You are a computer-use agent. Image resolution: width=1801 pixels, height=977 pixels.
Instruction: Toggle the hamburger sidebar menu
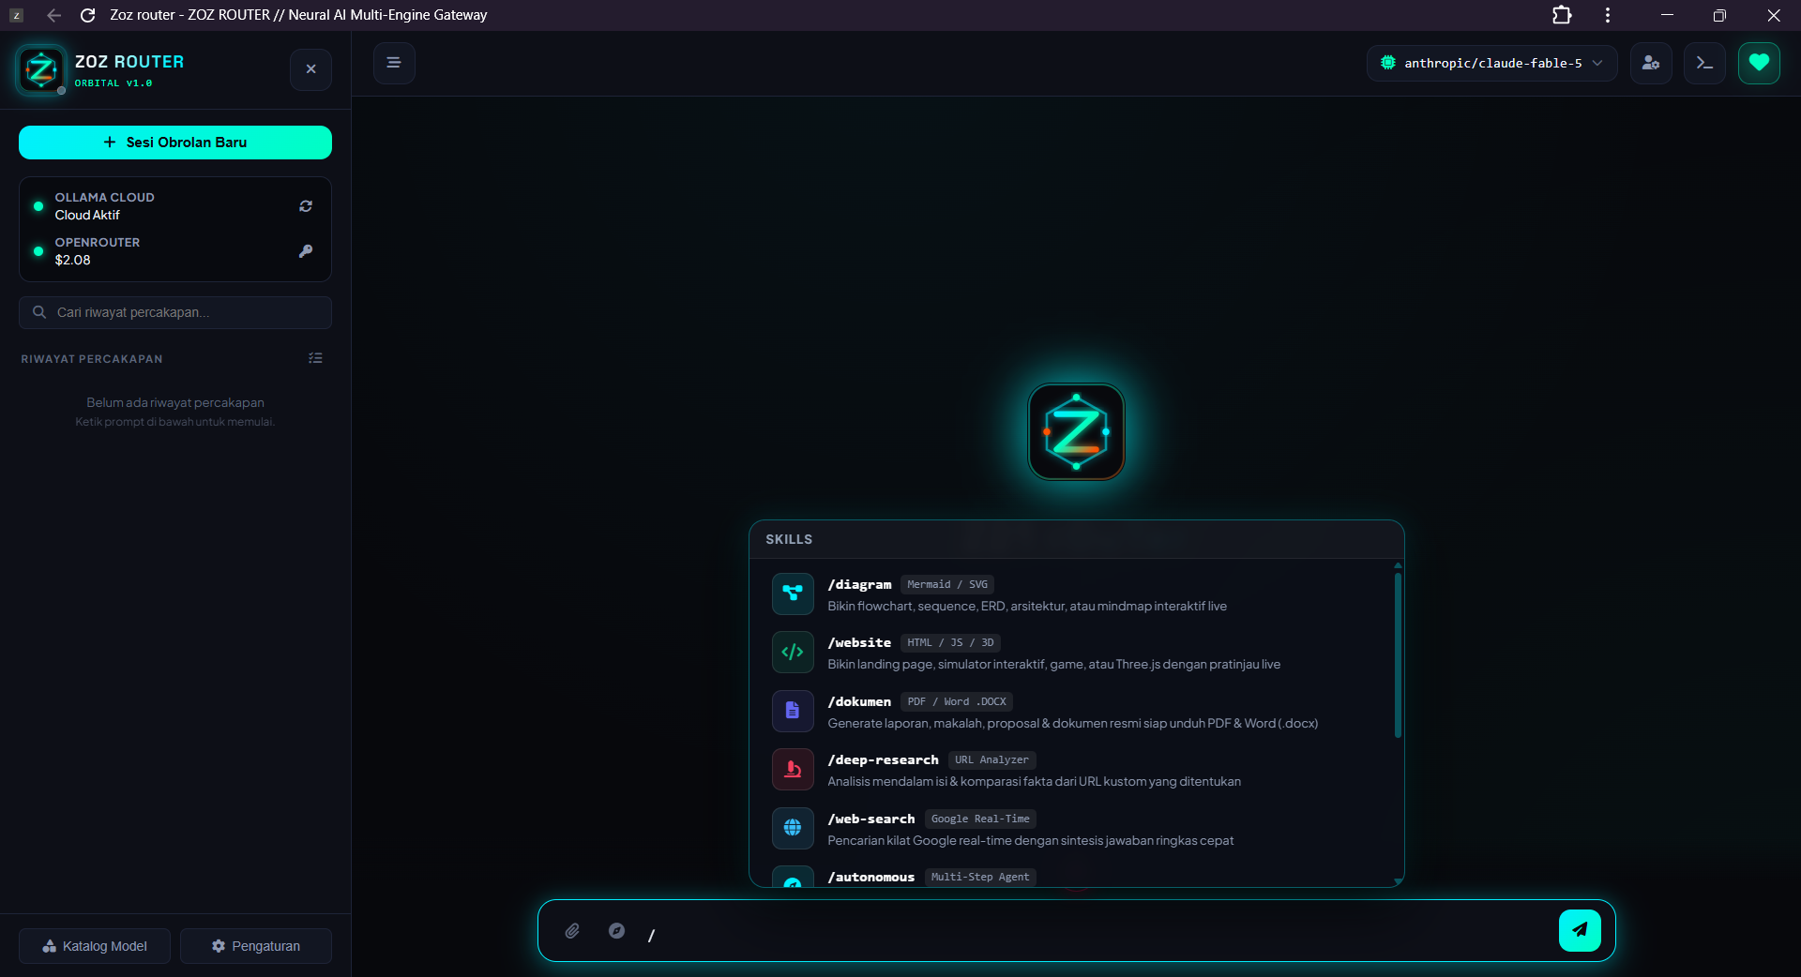pos(394,63)
